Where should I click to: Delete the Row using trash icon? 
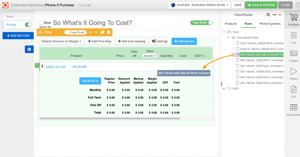pyautogui.click(x=109, y=32)
